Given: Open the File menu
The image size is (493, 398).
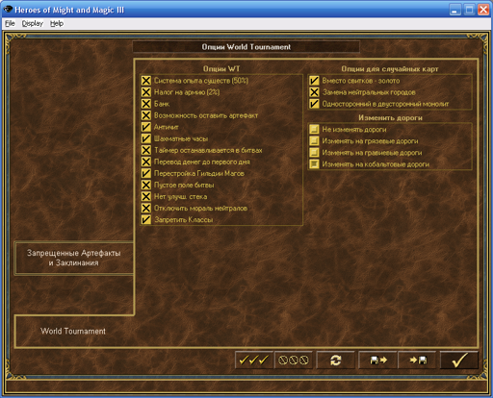Looking at the screenshot, I should [10, 23].
